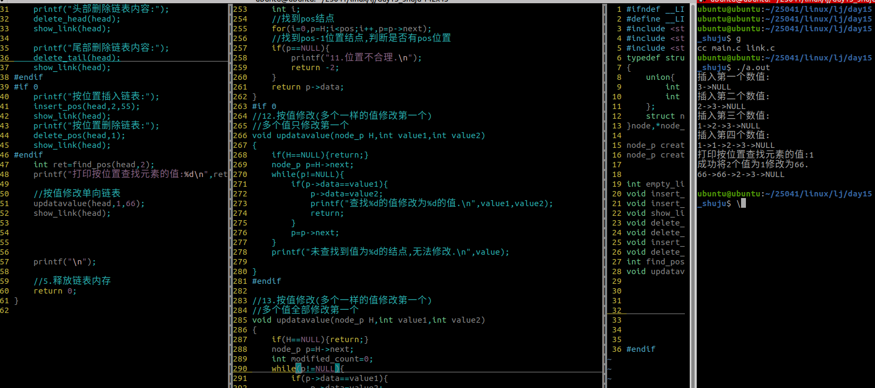Click return p->data; on line 261
The width and height of the screenshot is (875, 388).
point(308,87)
